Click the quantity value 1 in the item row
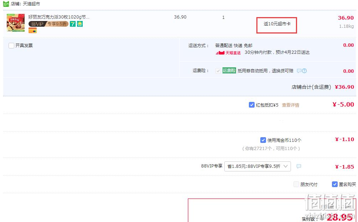358x222 pixels. click(223, 17)
